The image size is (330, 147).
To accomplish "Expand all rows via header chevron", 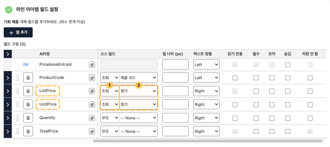I will click(8, 54).
